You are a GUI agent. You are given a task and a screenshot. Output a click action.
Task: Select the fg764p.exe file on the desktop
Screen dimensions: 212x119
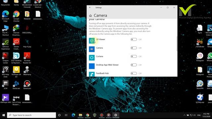[200, 99]
